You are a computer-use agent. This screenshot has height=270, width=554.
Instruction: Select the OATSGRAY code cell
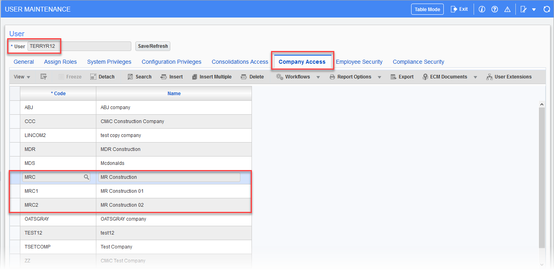coord(58,219)
